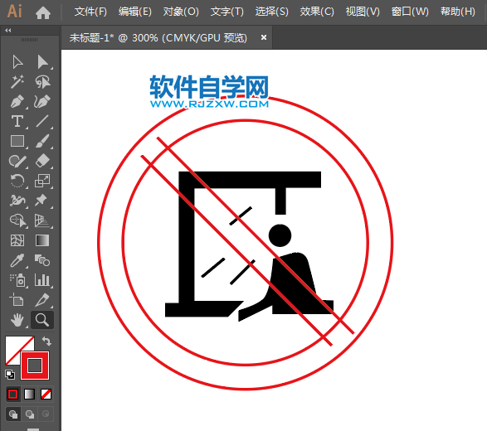Screen dimensions: 487x431
Task: Open the 窗口(W) menu
Action: pyautogui.click(x=410, y=12)
